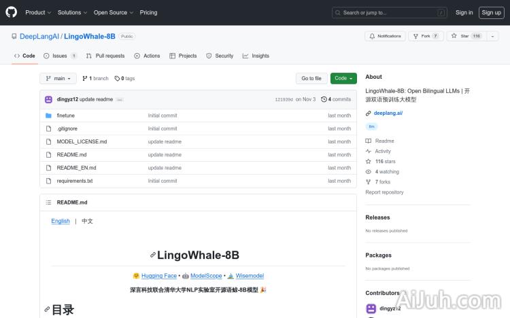
Task: Open README outline list icon
Action: pos(48,202)
